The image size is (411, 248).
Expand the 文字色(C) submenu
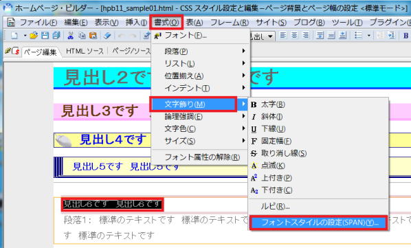pos(201,128)
